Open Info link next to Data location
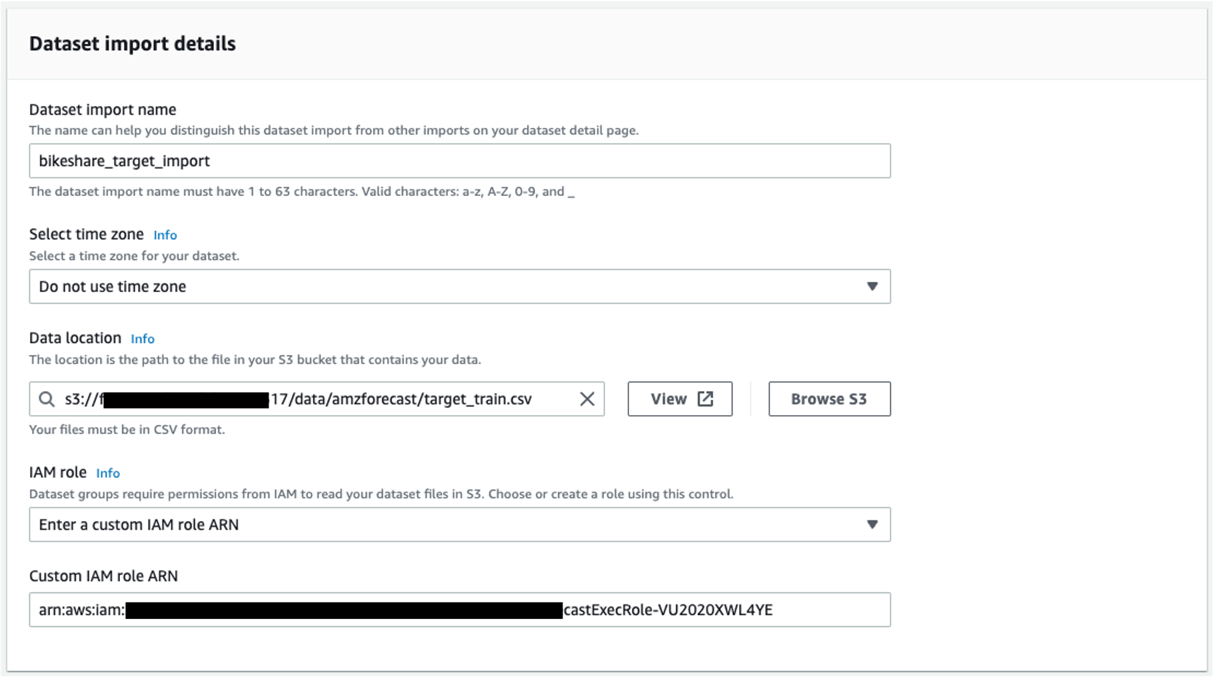The height and width of the screenshot is (677, 1213). (x=143, y=338)
